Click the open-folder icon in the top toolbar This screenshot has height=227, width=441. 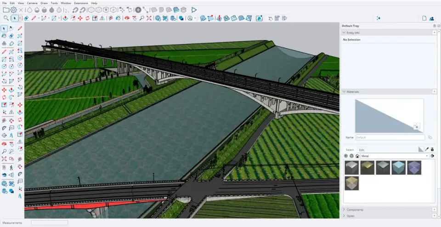point(6,10)
